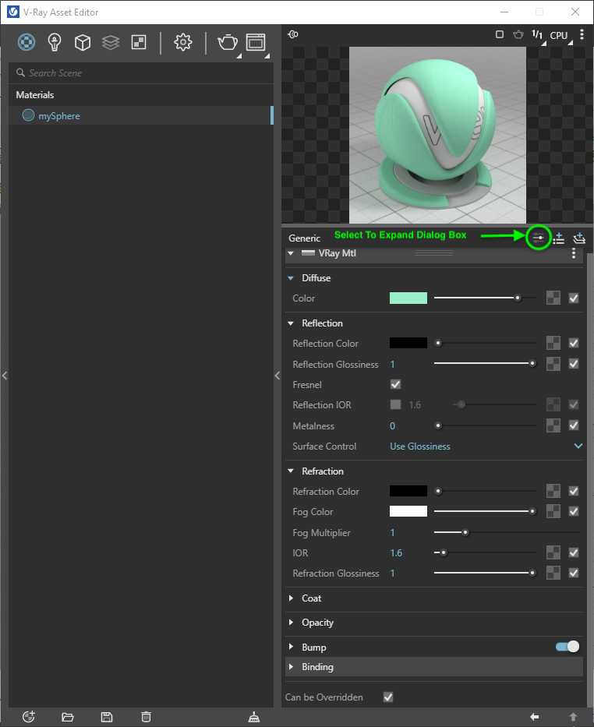
Task: Click the Purge unused assets broom icon
Action: [253, 718]
